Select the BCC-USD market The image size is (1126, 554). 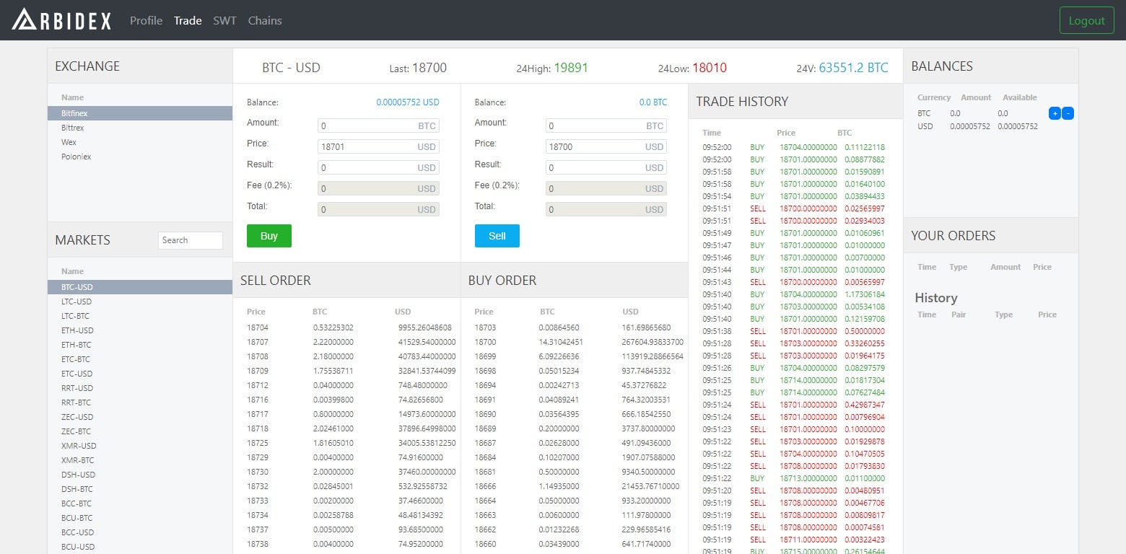[140, 532]
